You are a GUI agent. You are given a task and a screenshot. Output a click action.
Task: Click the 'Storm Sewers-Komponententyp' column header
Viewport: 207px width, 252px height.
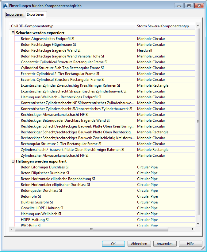coord(165,26)
